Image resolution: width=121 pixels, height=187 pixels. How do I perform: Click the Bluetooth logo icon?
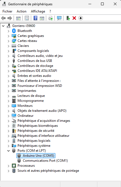pos(14,31)
